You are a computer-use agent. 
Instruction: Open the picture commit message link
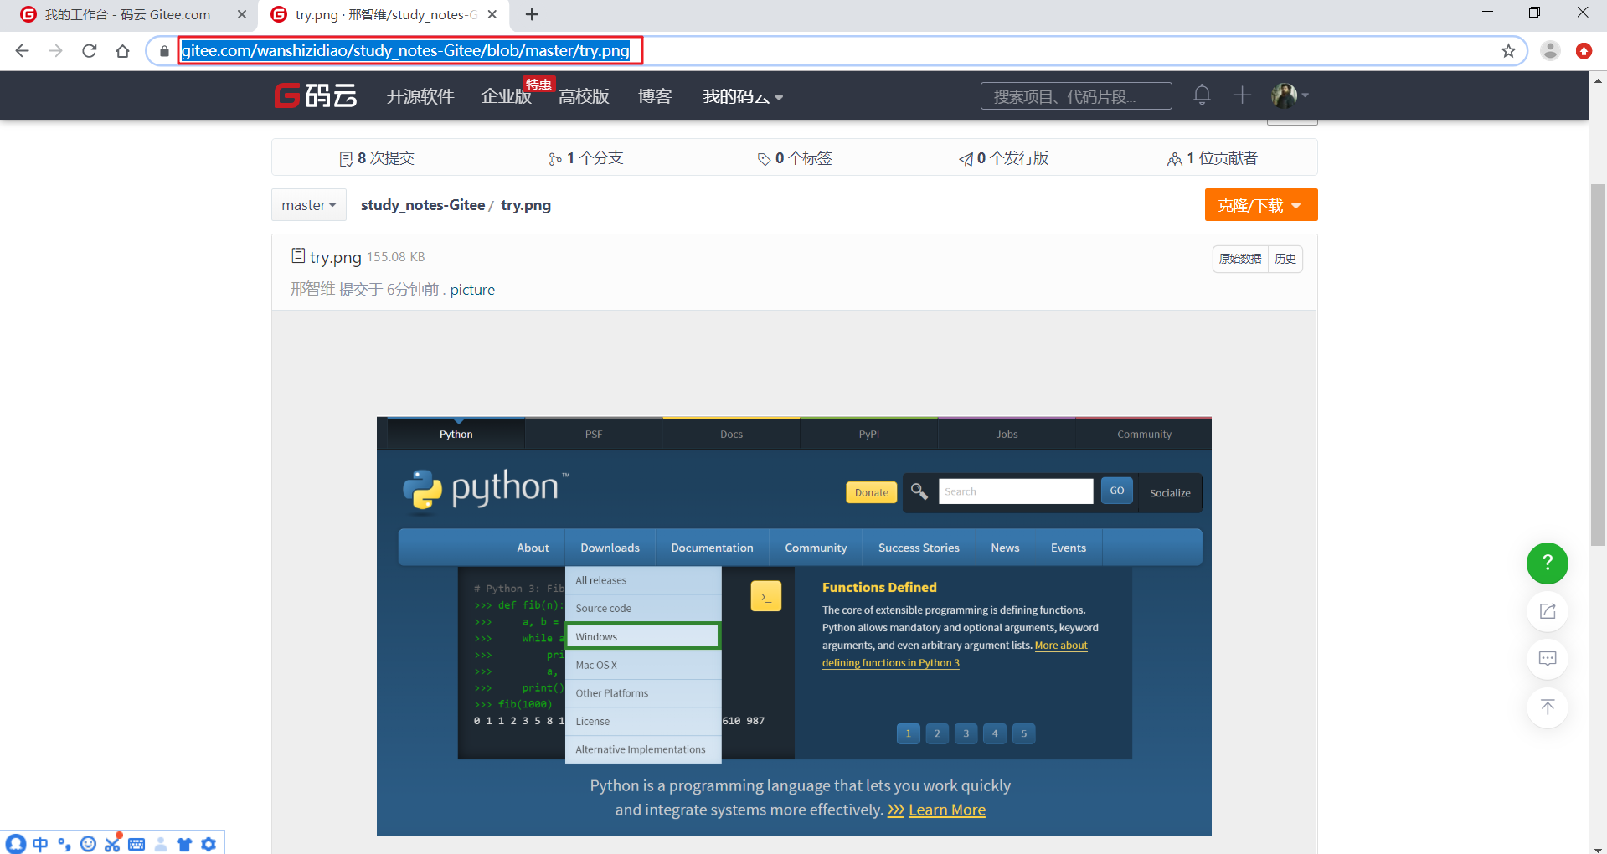click(x=472, y=290)
